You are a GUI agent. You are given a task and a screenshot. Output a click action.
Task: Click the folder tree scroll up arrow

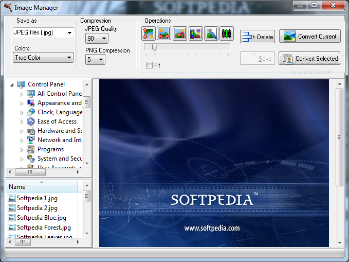click(x=87, y=84)
